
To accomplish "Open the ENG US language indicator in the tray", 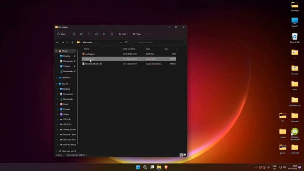I will (275, 167).
